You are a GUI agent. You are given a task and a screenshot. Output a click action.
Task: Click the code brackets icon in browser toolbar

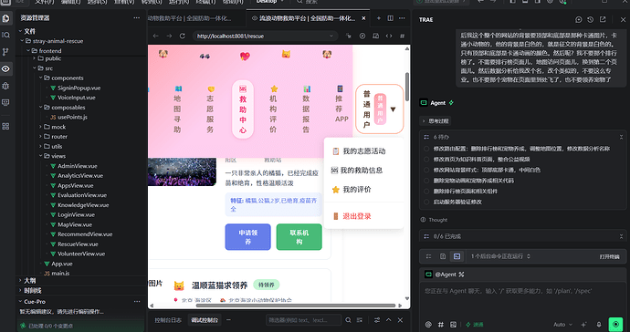[x=389, y=36]
